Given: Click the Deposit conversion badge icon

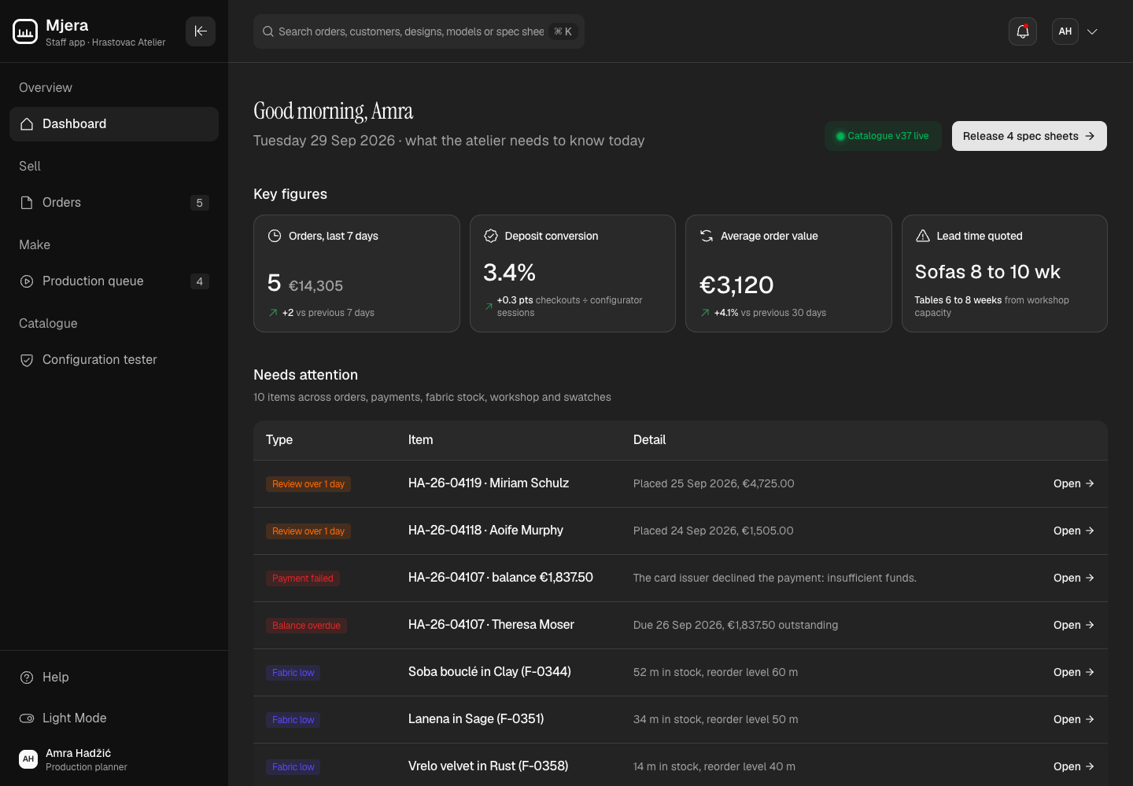Looking at the screenshot, I should click(491, 236).
